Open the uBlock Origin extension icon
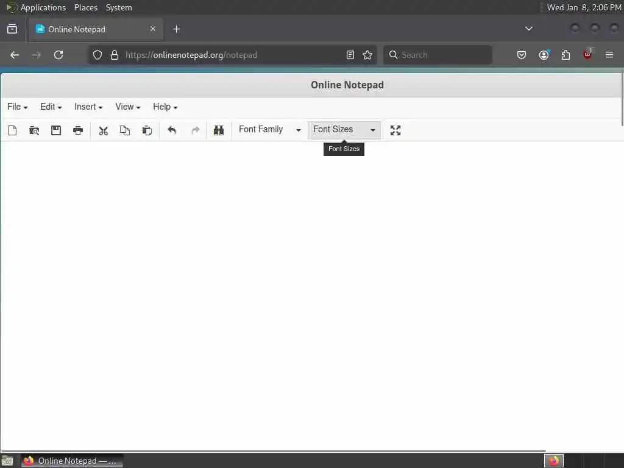Image resolution: width=624 pixels, height=468 pixels. point(587,54)
